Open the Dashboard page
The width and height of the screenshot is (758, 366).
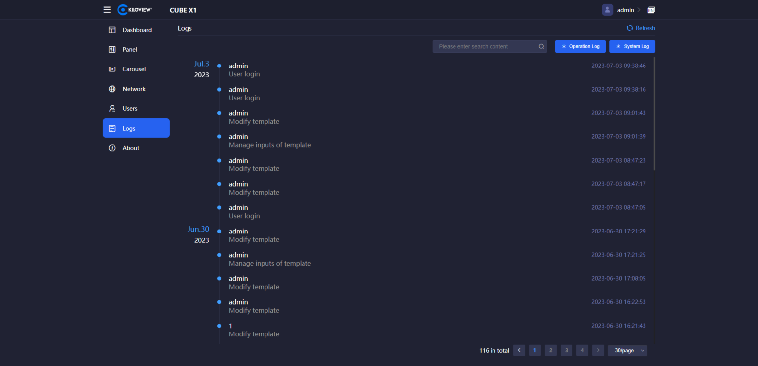point(136,30)
